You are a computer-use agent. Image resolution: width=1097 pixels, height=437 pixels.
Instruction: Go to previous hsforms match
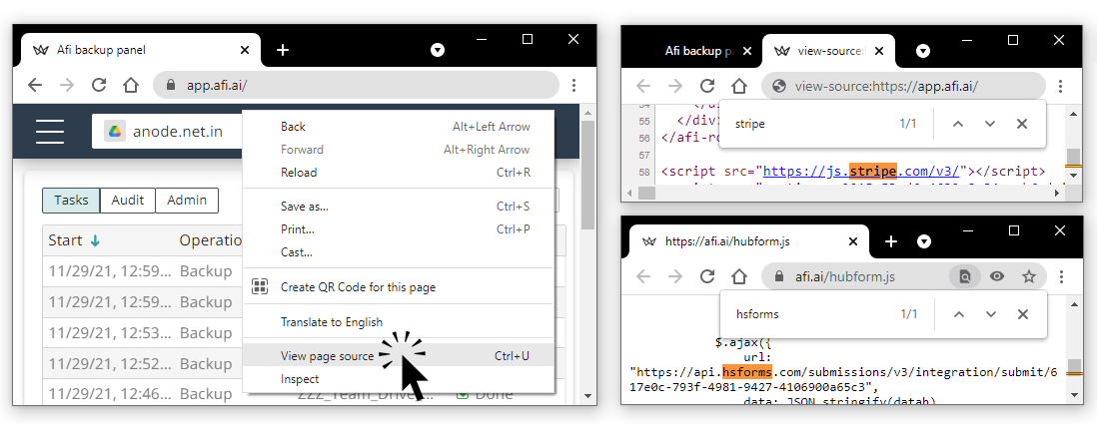pyautogui.click(x=958, y=314)
